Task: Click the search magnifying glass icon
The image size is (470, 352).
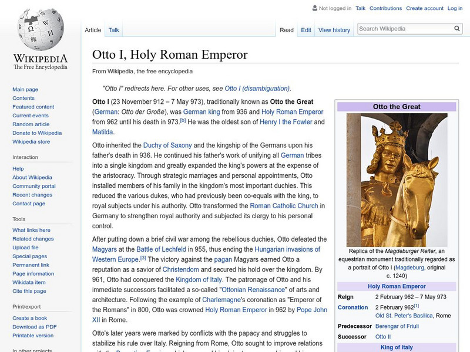Action: [457, 29]
